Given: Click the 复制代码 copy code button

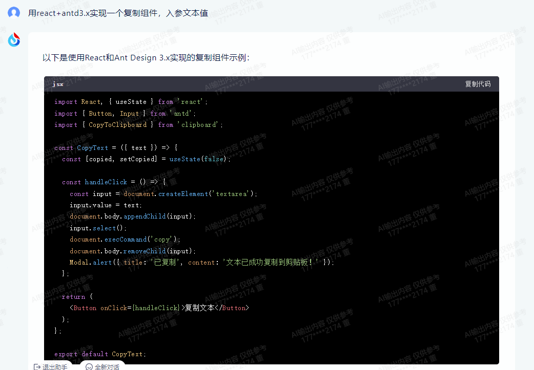Looking at the screenshot, I should (x=478, y=84).
